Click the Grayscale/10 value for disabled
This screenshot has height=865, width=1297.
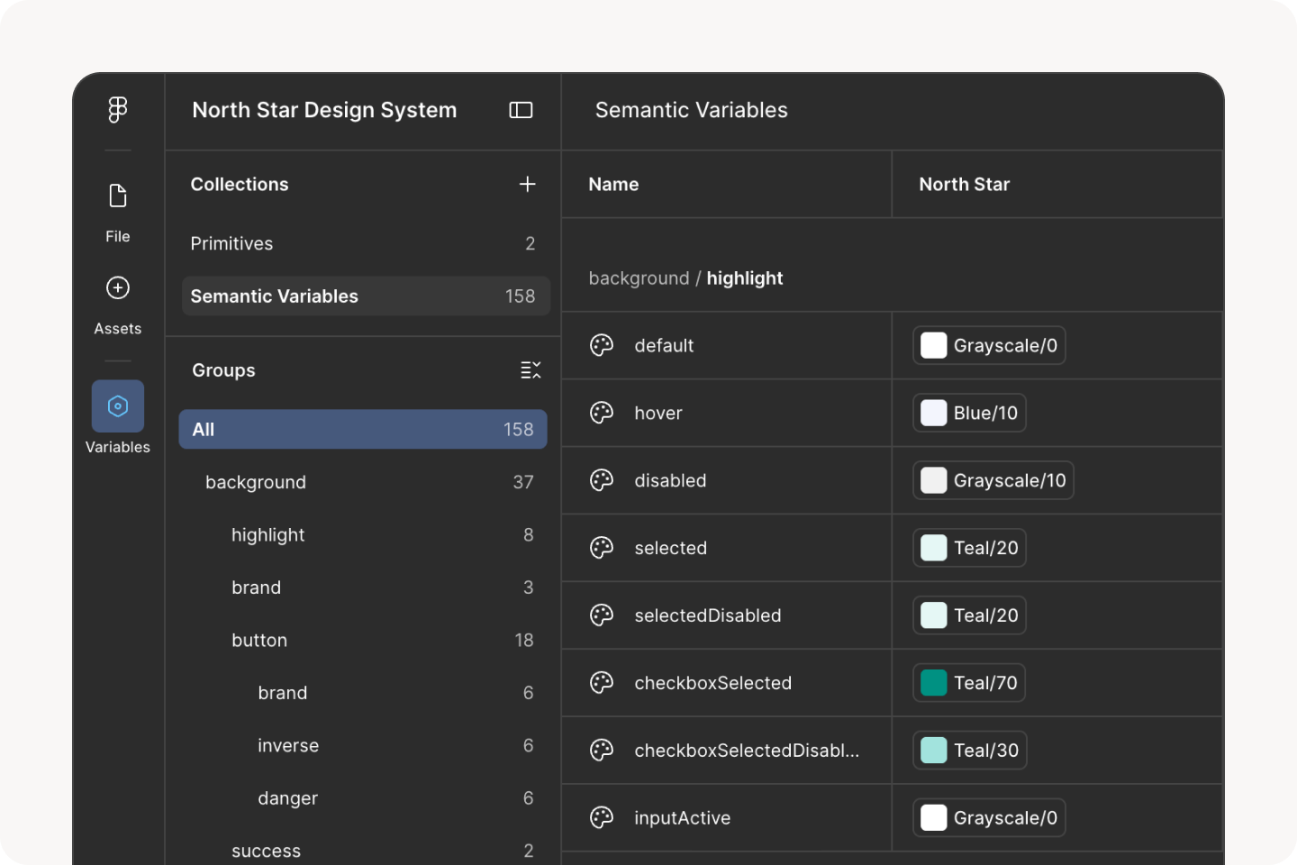[x=993, y=480]
